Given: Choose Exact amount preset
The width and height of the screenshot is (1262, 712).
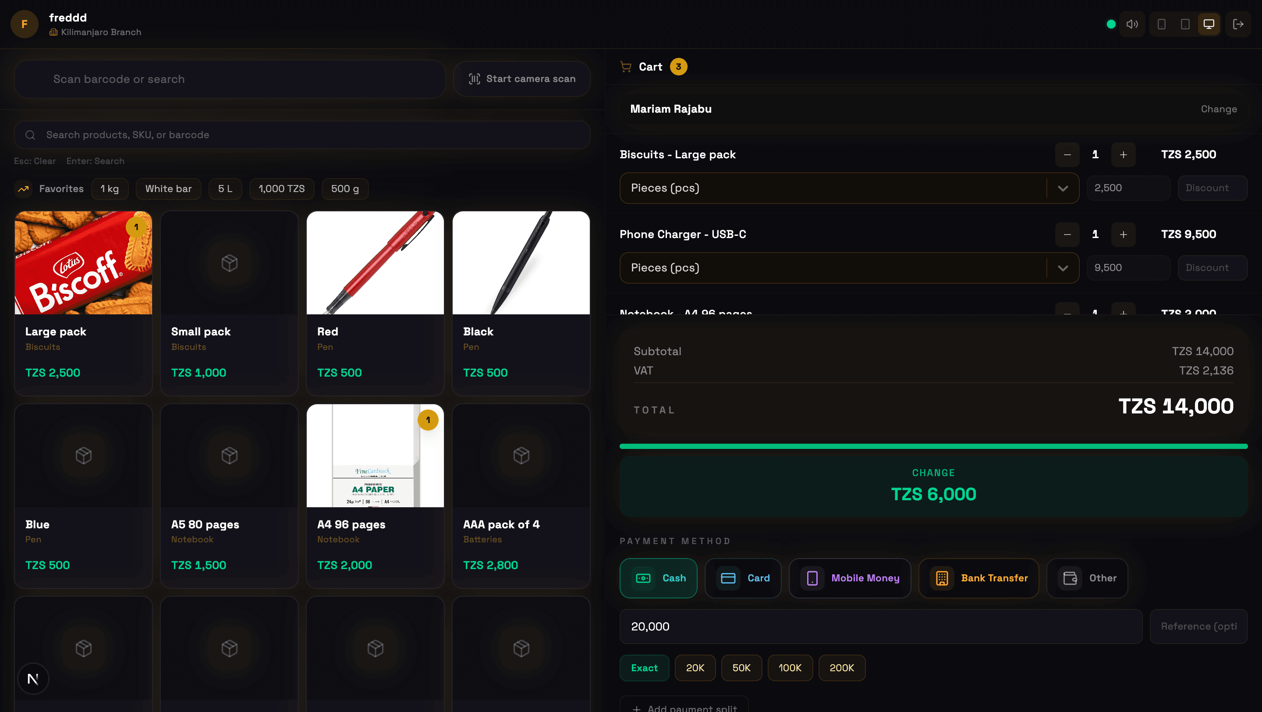Looking at the screenshot, I should [644, 668].
